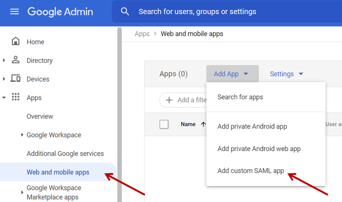This screenshot has width=342, height=202.
Task: Click the search magnifier icon
Action: click(125, 12)
